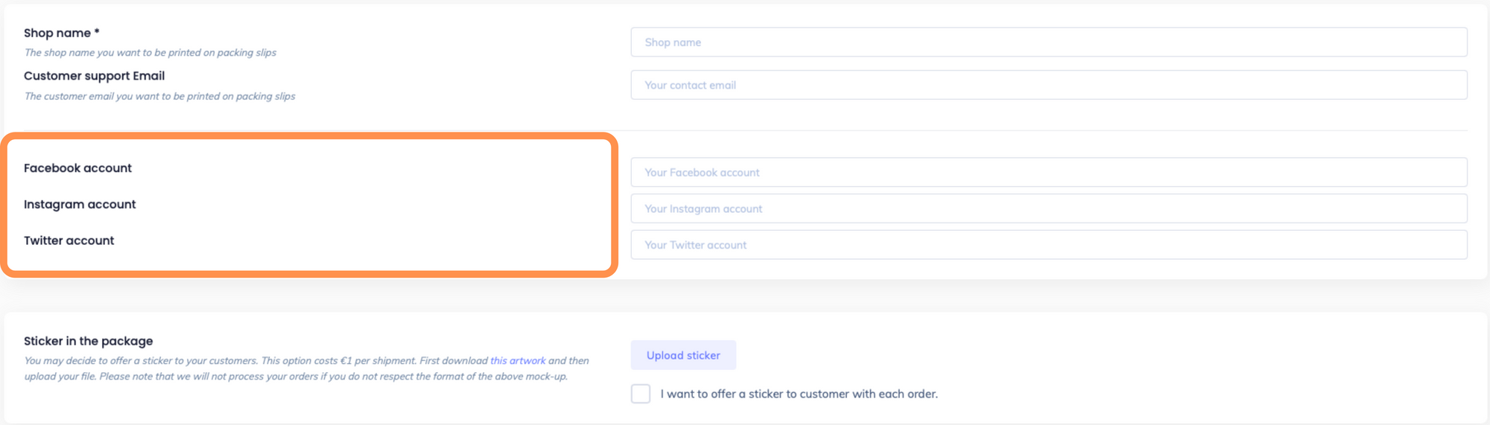
Task: Click the "I want to offer a sticker" label text
Action: [799, 394]
